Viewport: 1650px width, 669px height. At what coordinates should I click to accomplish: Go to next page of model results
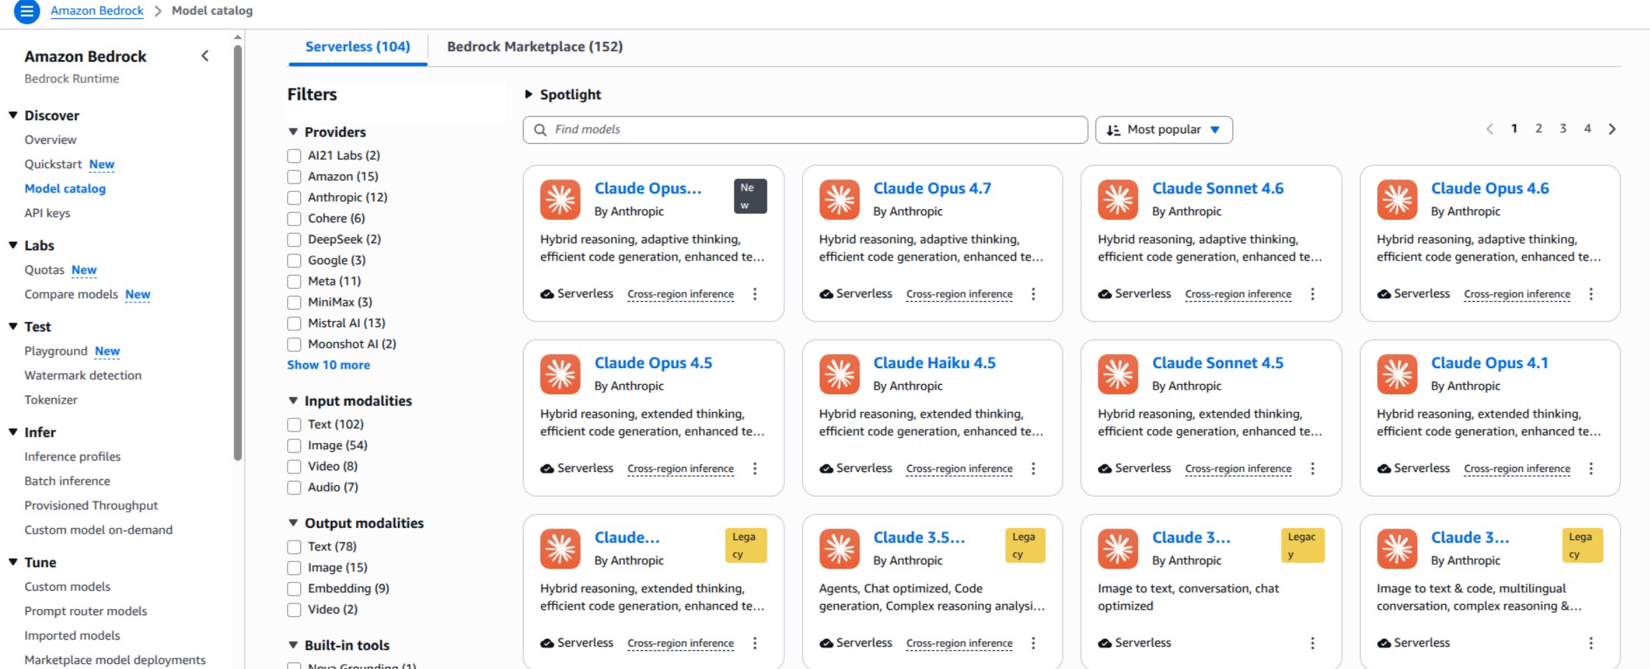[x=1612, y=129]
